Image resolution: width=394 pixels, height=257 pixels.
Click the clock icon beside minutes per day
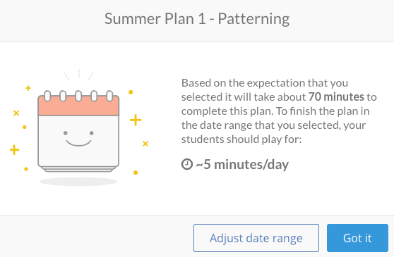tap(187, 165)
